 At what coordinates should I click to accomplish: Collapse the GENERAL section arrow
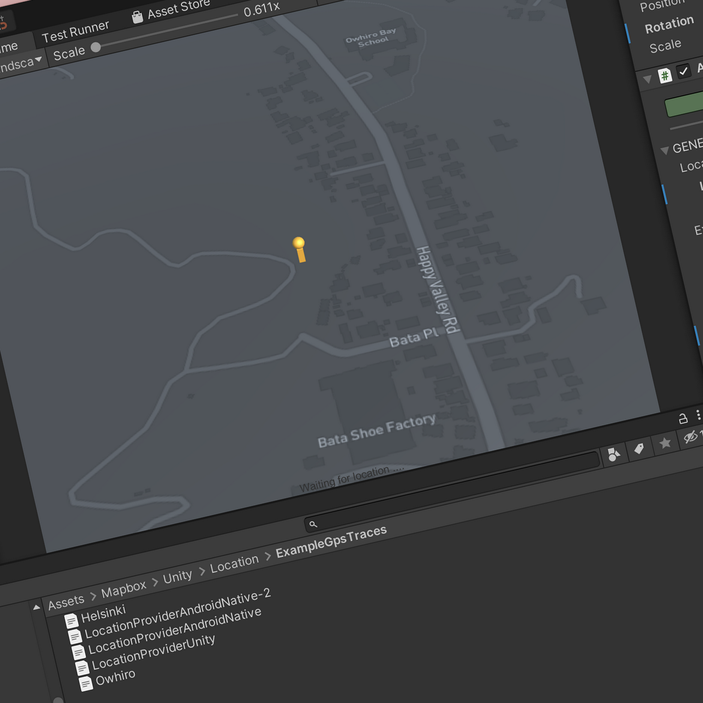pos(665,150)
